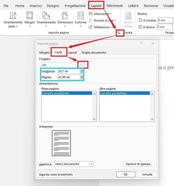This screenshot has height=186, width=174.
Task: Decrease the Altezza height value
Action: (x=82, y=78)
